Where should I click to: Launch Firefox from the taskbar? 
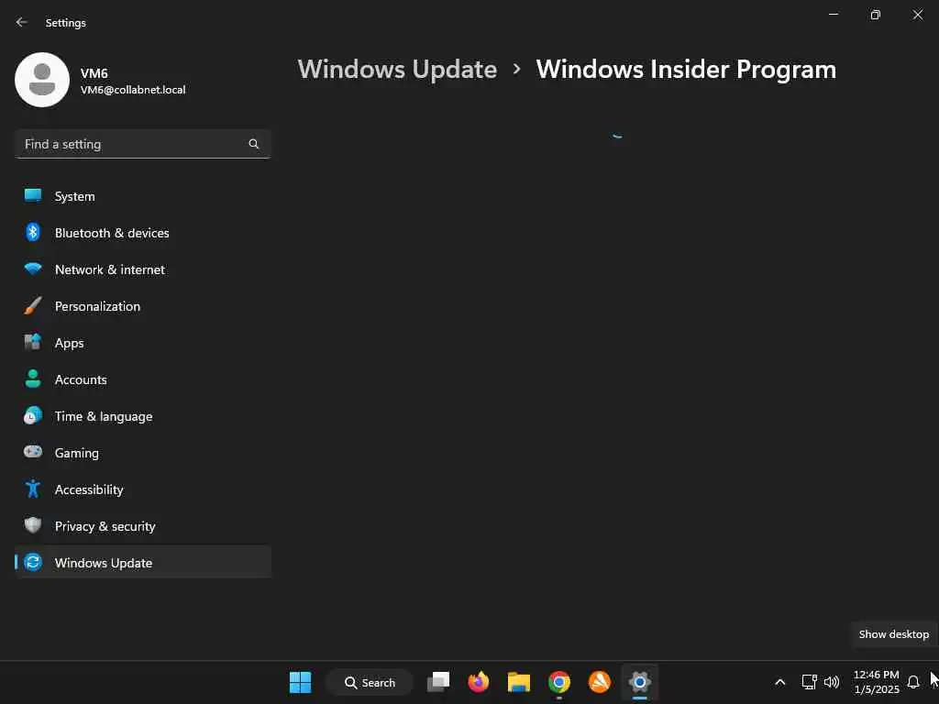[479, 682]
